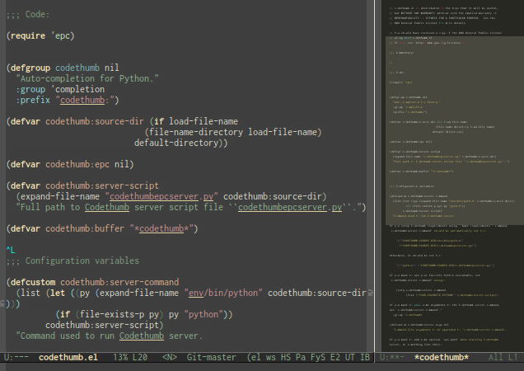Click 'load-file-name' after the 'if' keyword
This screenshot has height=371, width=524.
pyautogui.click(x=204, y=121)
